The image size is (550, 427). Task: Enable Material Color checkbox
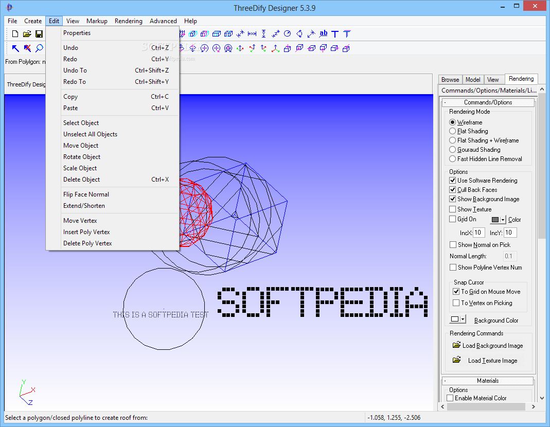pyautogui.click(x=450, y=398)
